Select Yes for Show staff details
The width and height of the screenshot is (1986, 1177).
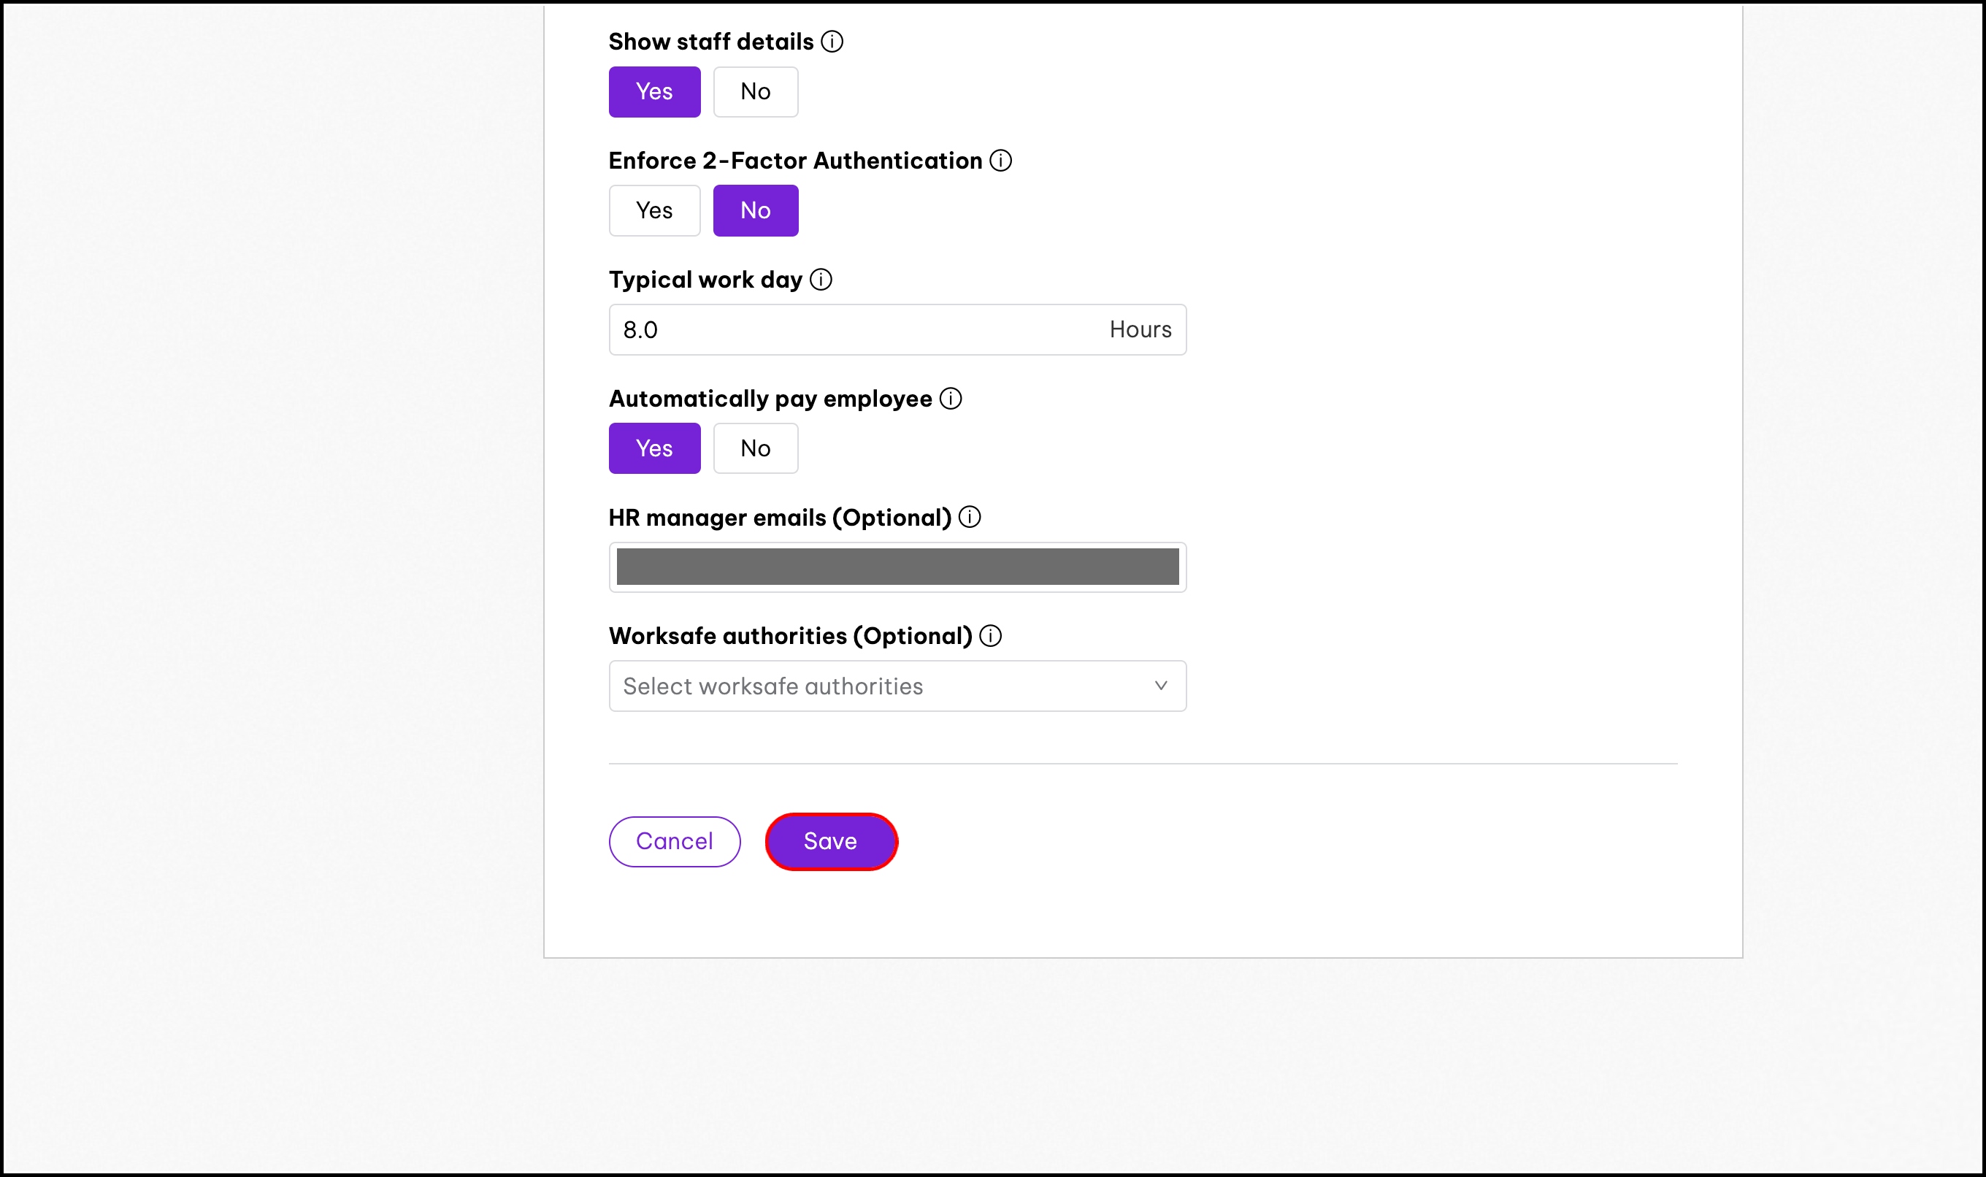[x=654, y=92]
